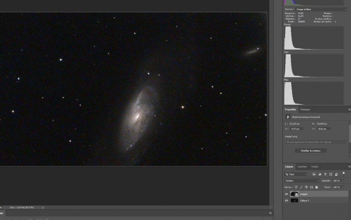
Task: Click the Niveau de cache statistic
Action: point(325,21)
